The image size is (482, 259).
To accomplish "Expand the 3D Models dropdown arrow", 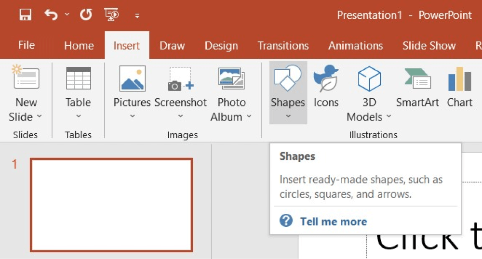I will coord(389,117).
